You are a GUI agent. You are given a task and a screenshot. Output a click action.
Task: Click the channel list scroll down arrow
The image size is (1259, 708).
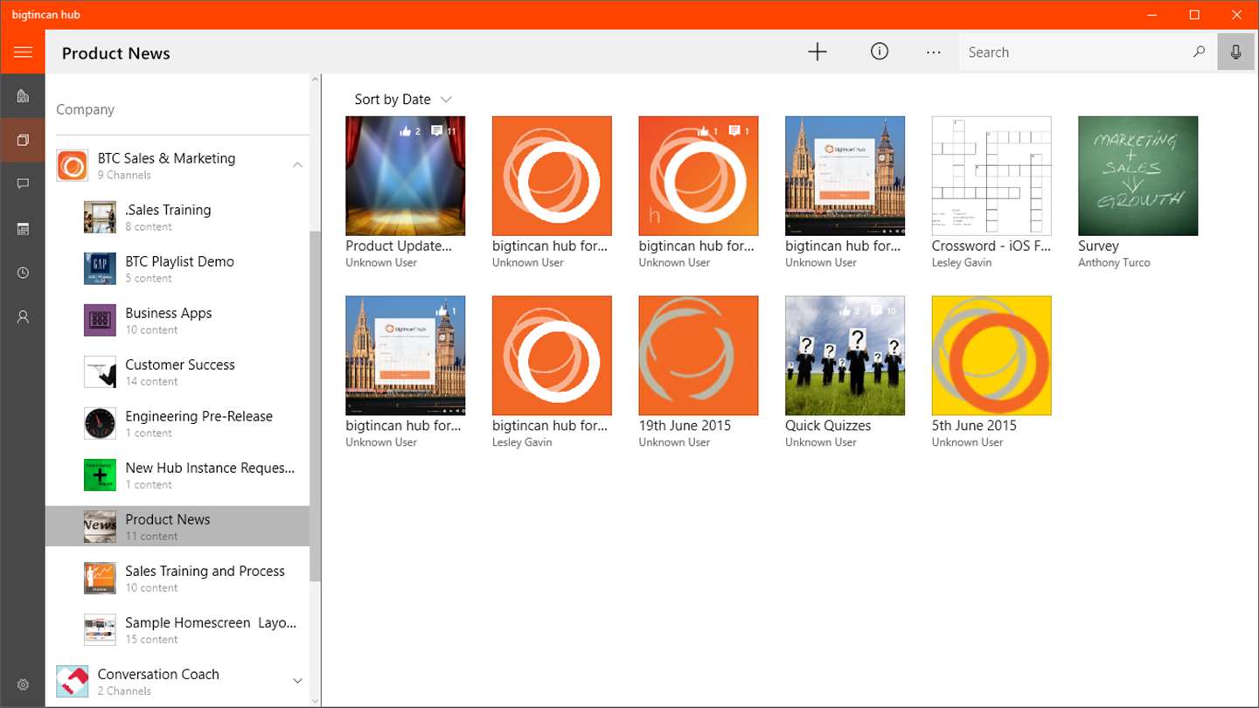coord(315,701)
